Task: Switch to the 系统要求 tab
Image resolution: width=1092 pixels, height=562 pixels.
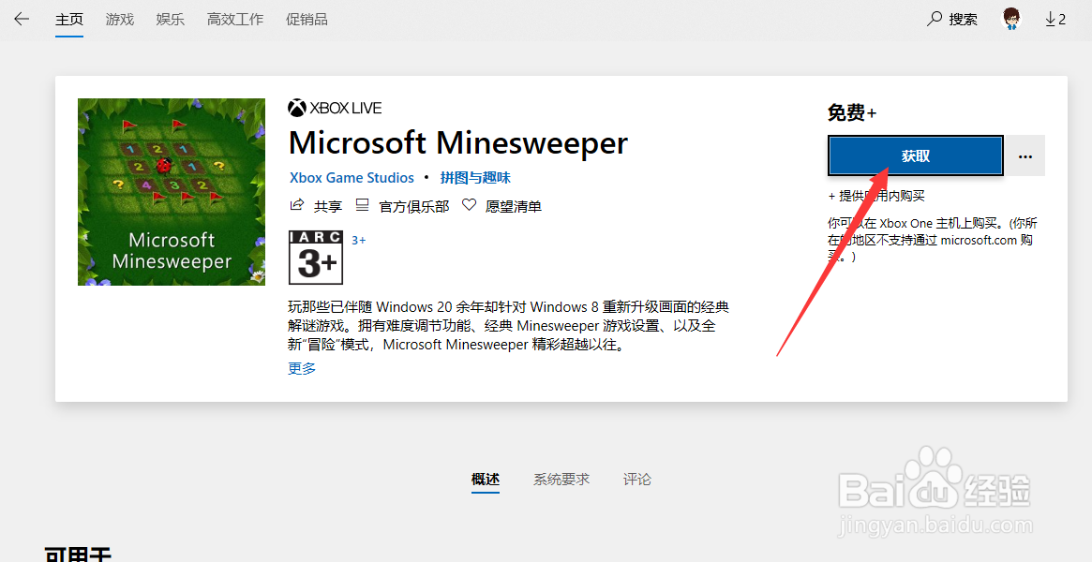Action: point(561,479)
